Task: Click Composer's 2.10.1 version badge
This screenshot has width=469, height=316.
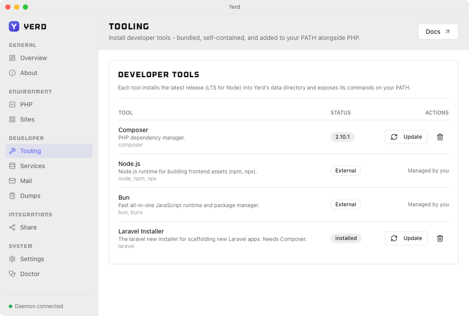Action: pos(342,137)
